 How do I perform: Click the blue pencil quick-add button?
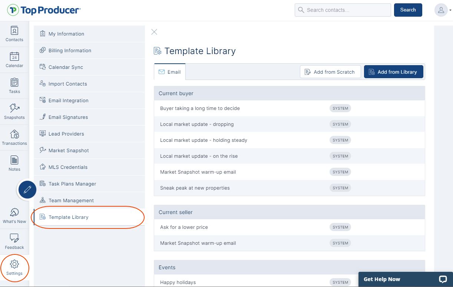[x=27, y=190]
